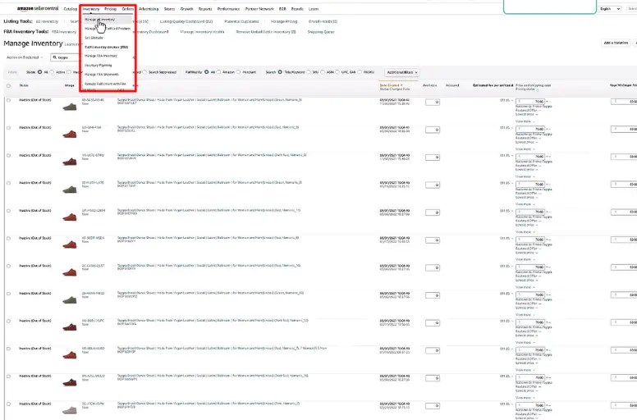637x420 pixels.
Task: Open the Inventory menu
Action: click(91, 9)
